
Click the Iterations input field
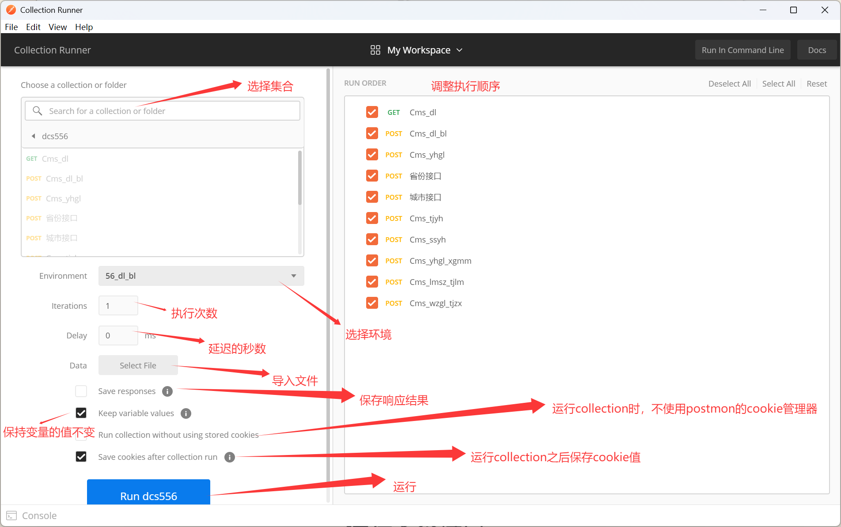[x=118, y=306]
